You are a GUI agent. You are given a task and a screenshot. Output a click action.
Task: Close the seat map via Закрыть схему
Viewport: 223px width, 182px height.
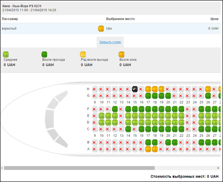[110, 42]
